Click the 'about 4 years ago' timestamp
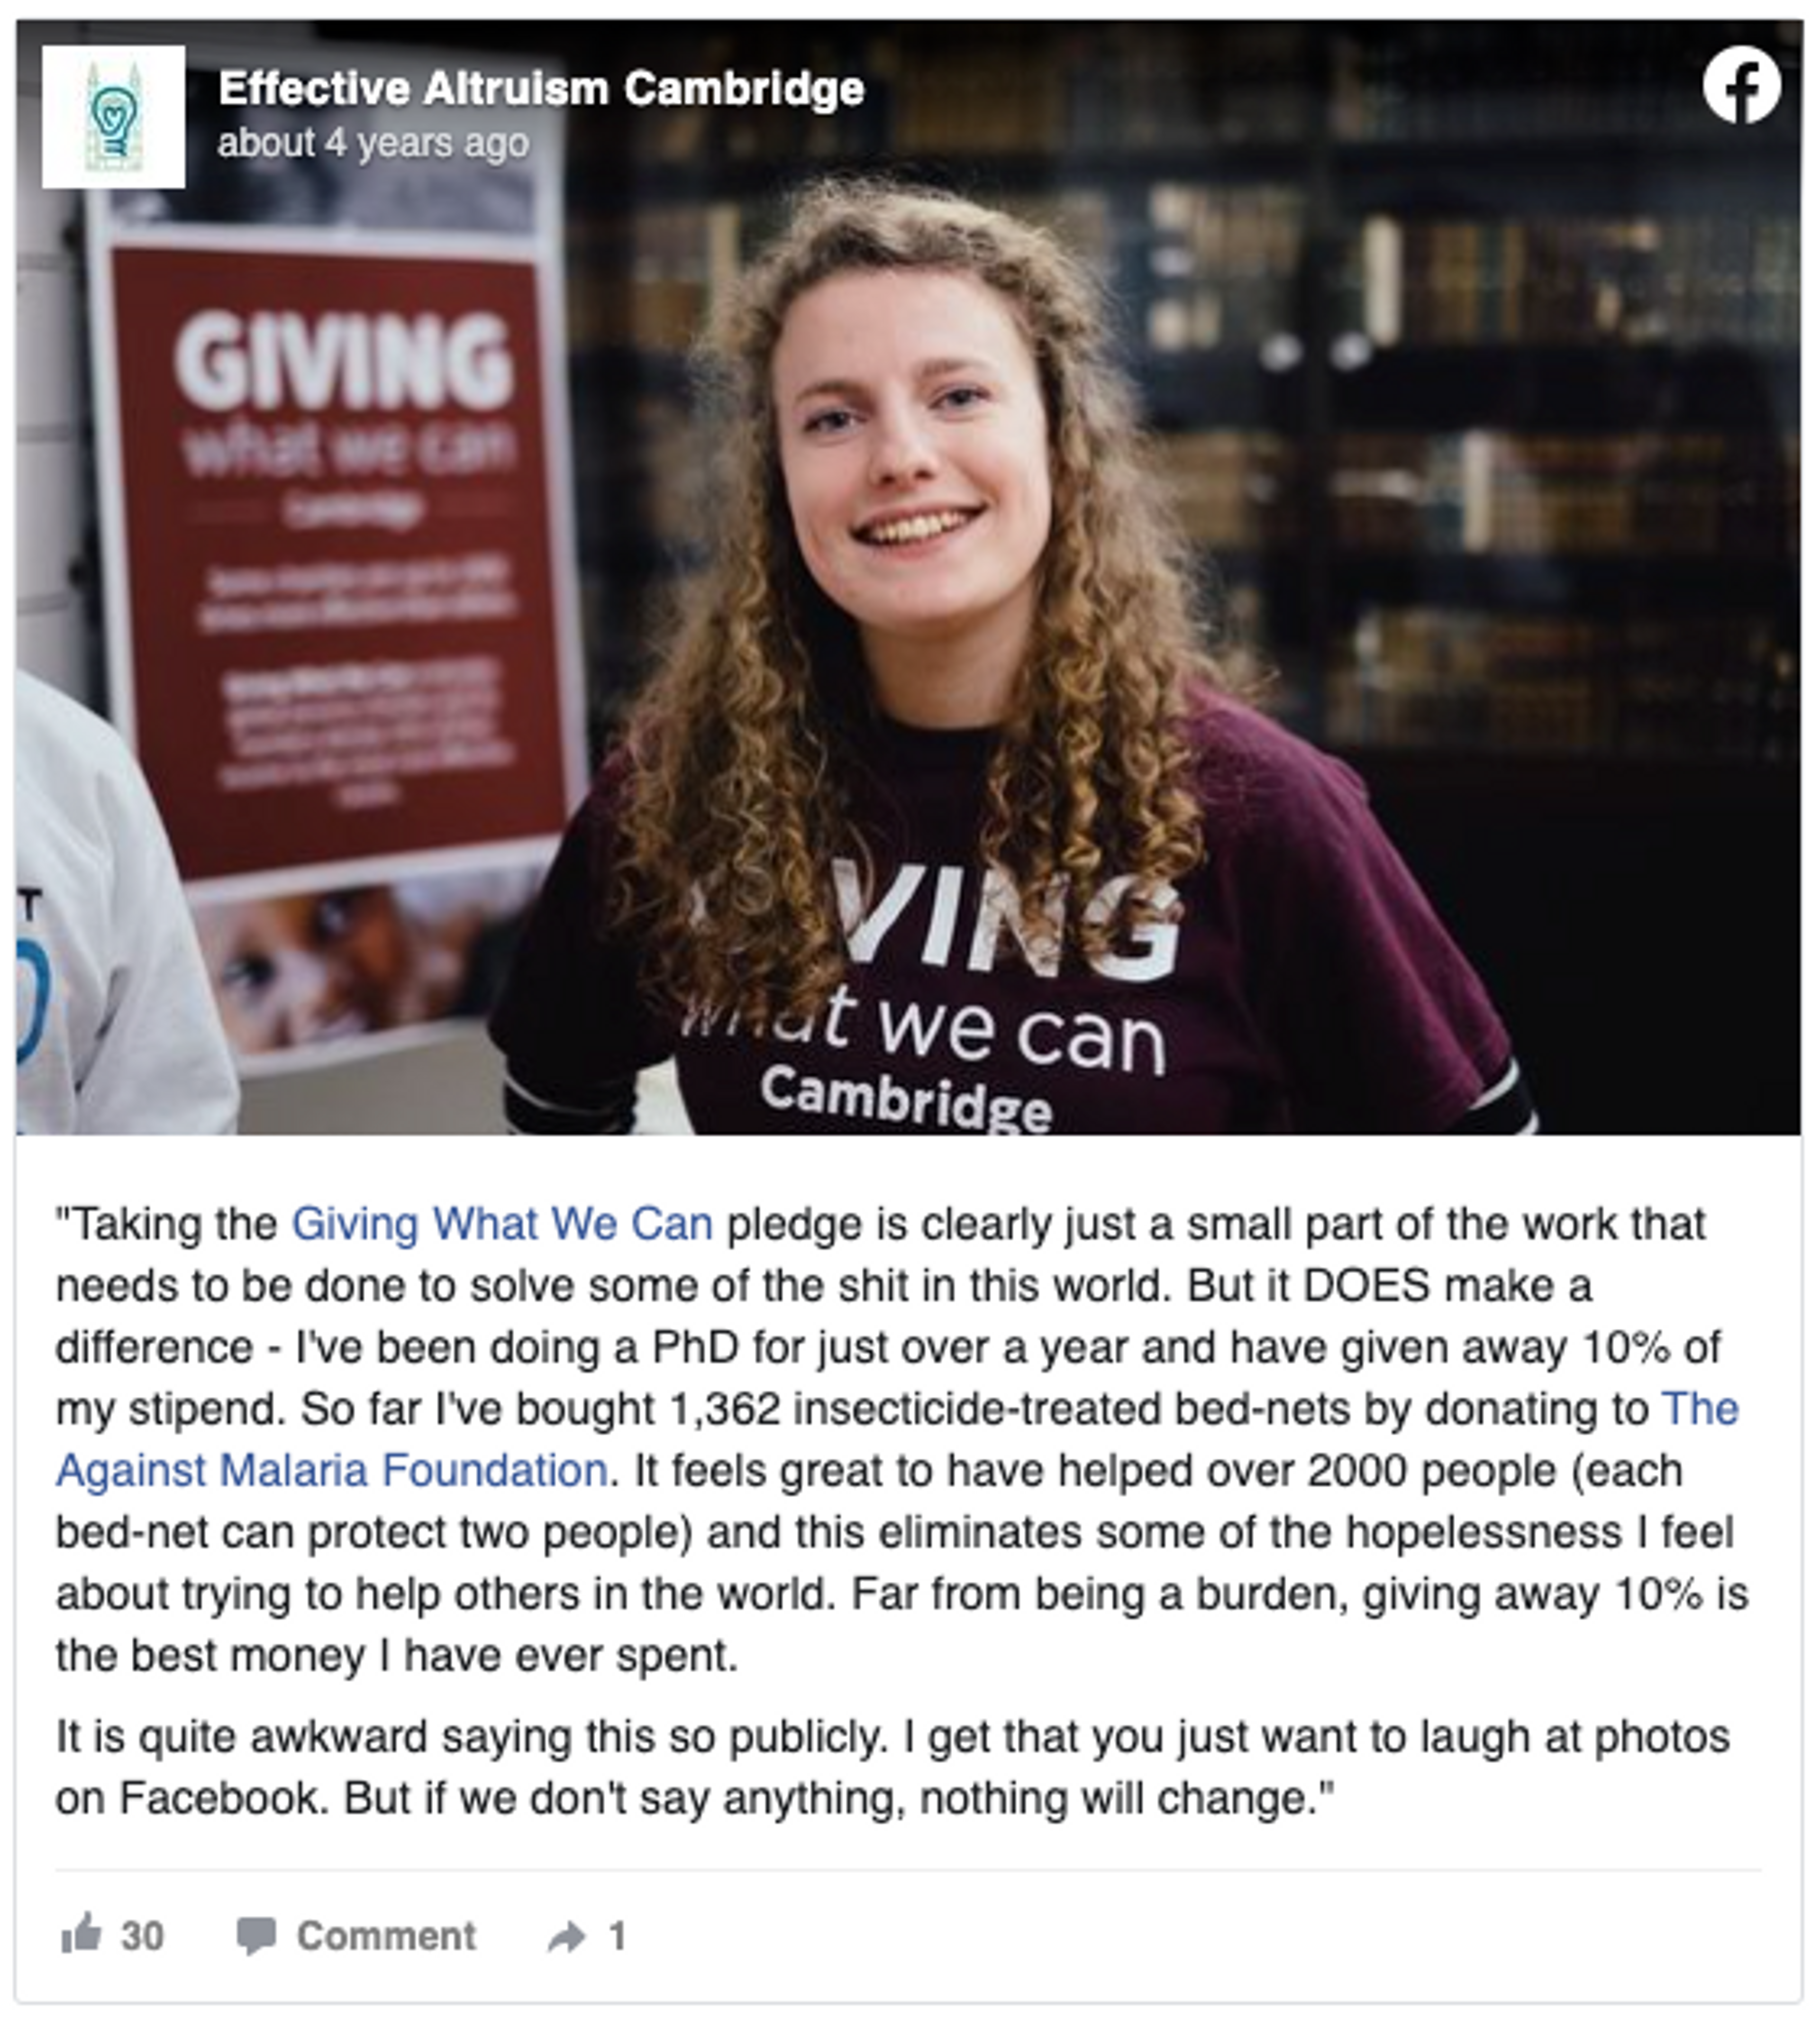The height and width of the screenshot is (2024, 1820). [373, 143]
